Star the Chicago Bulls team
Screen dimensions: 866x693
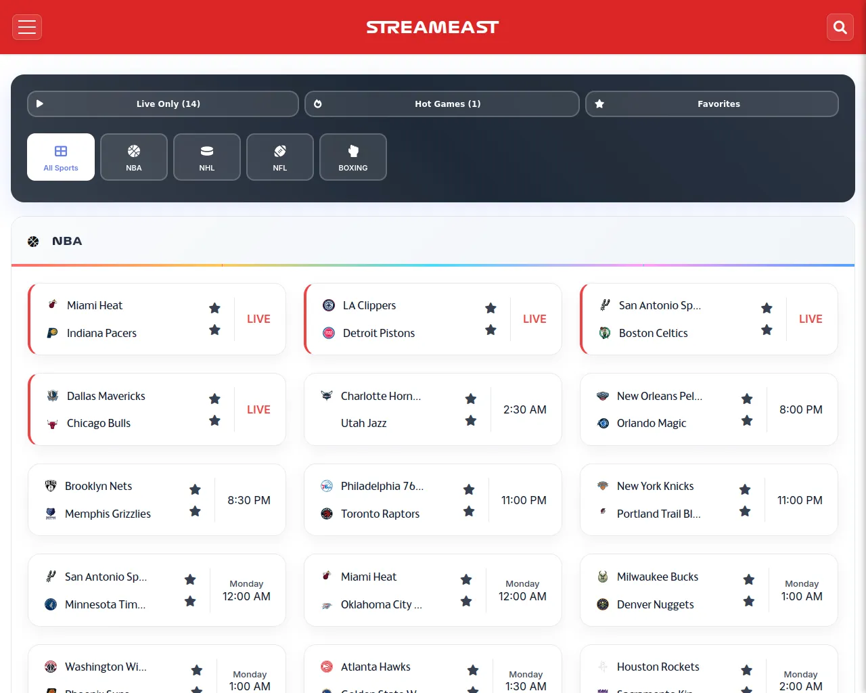pyautogui.click(x=214, y=421)
